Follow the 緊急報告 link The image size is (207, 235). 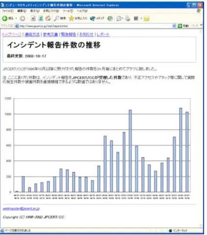pos(68,34)
